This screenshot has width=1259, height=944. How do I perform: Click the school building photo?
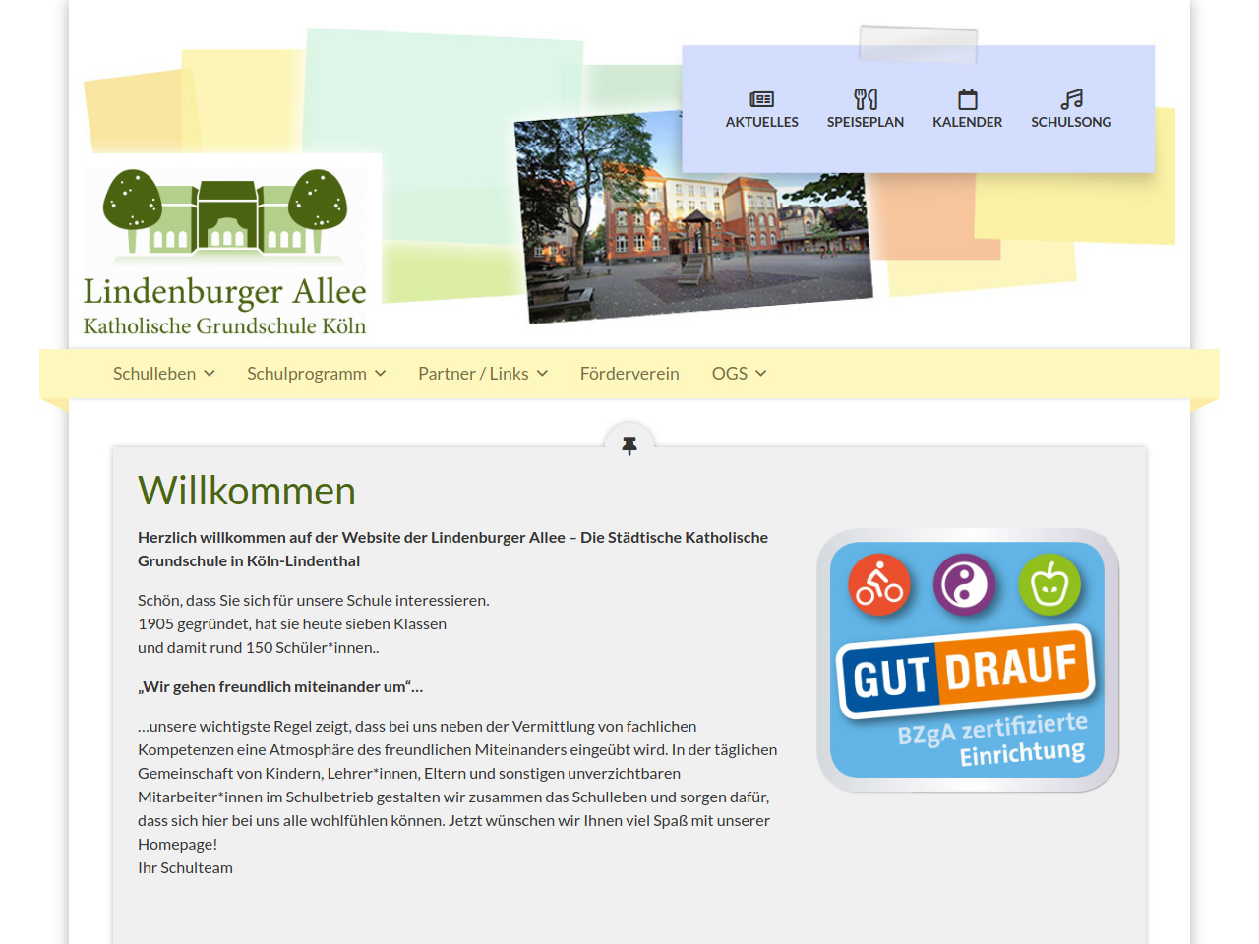click(x=692, y=218)
